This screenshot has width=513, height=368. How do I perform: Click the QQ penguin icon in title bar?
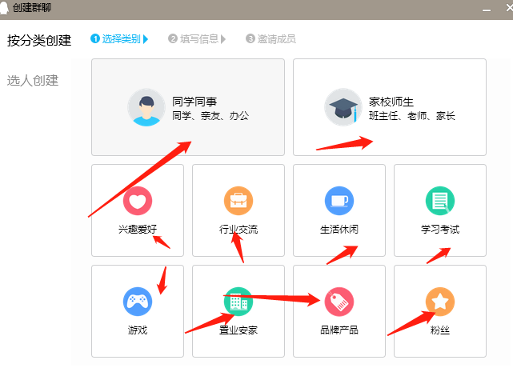click(3, 7)
